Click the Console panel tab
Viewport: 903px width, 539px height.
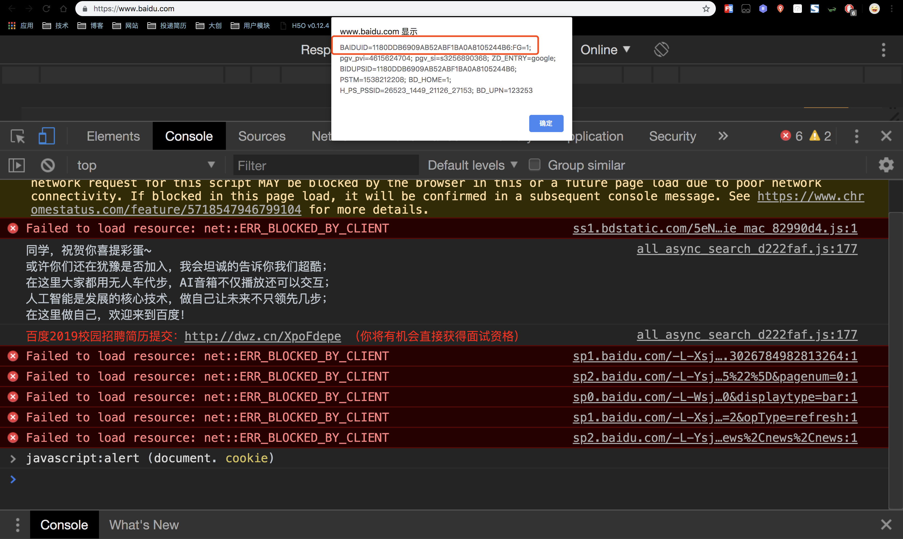coord(189,136)
